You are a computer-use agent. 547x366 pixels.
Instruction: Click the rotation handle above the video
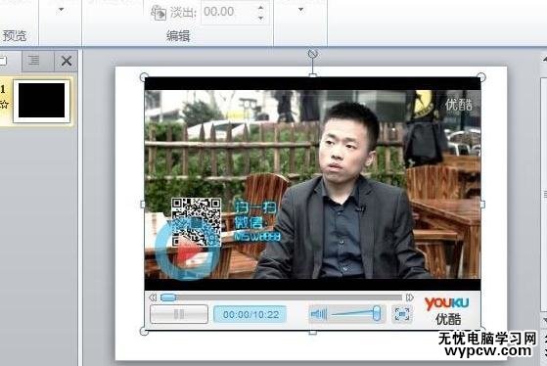click(312, 54)
